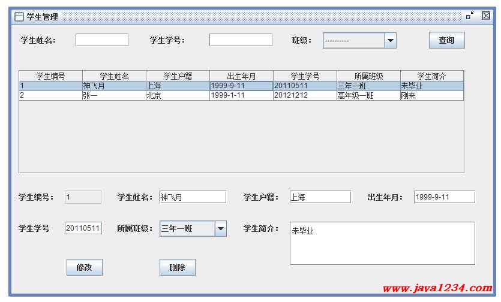Click the 学生编号 column header
The height and width of the screenshot is (302, 501).
click(x=51, y=76)
